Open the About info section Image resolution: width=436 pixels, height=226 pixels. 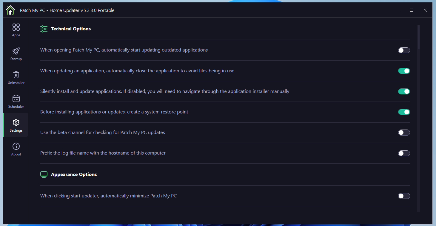click(x=16, y=149)
